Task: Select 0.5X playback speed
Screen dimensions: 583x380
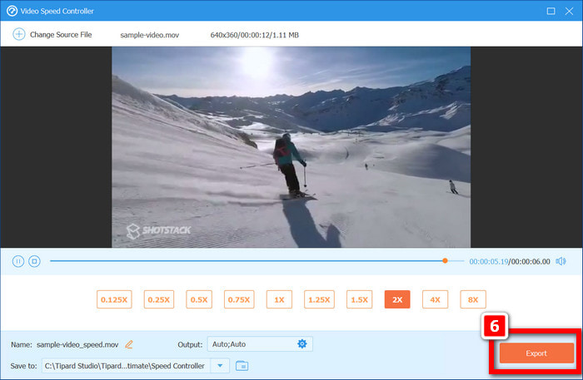Action: tap(198, 299)
